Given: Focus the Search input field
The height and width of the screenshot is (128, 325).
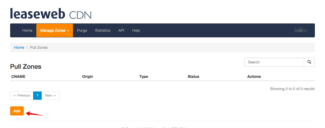Looking at the screenshot, I should 274,62.
